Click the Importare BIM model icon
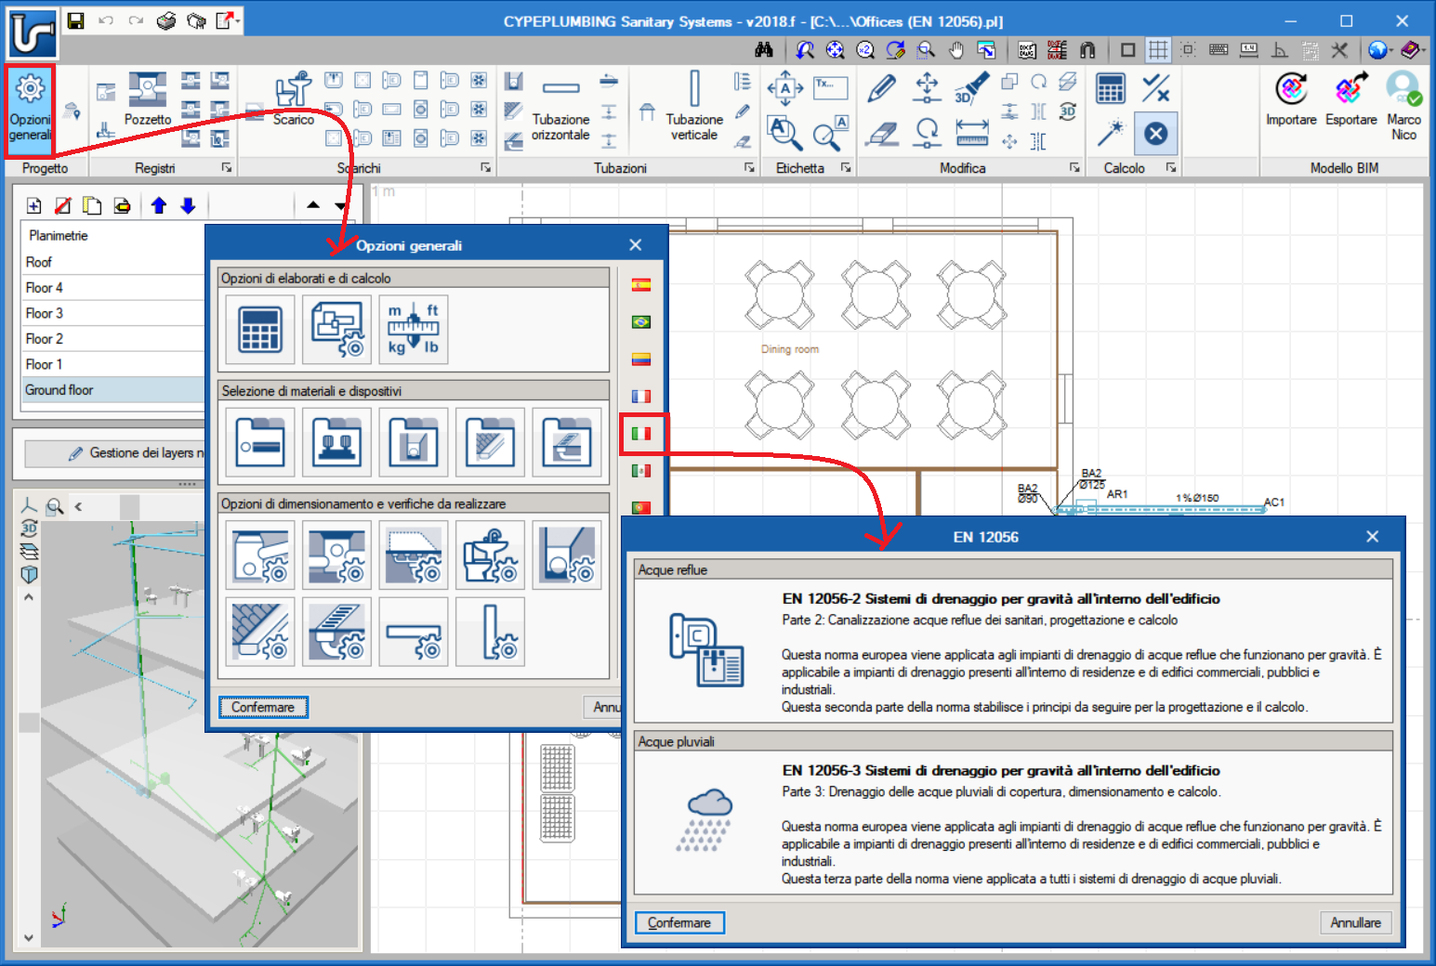 [1291, 100]
